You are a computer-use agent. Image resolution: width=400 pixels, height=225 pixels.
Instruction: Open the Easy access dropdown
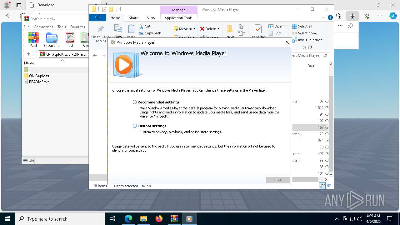click(241, 33)
